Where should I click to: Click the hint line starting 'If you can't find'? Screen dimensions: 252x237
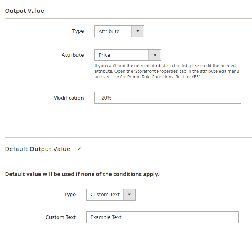(x=165, y=66)
